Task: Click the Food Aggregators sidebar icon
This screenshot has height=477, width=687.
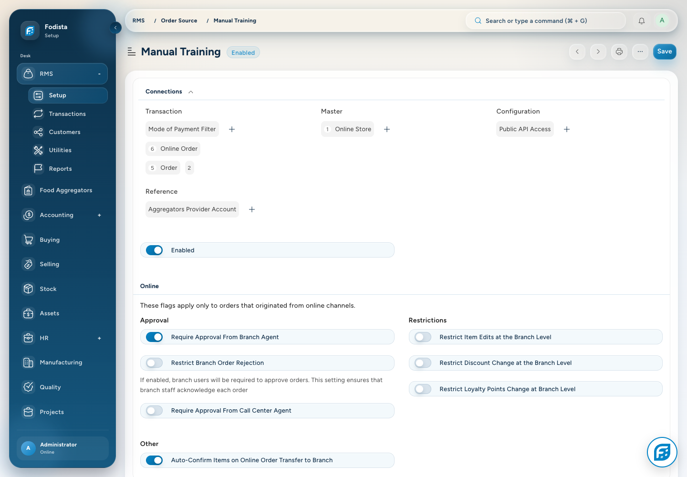Action: [x=29, y=190]
